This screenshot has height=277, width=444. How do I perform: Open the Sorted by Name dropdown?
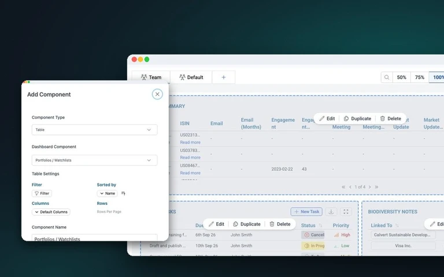(x=107, y=193)
